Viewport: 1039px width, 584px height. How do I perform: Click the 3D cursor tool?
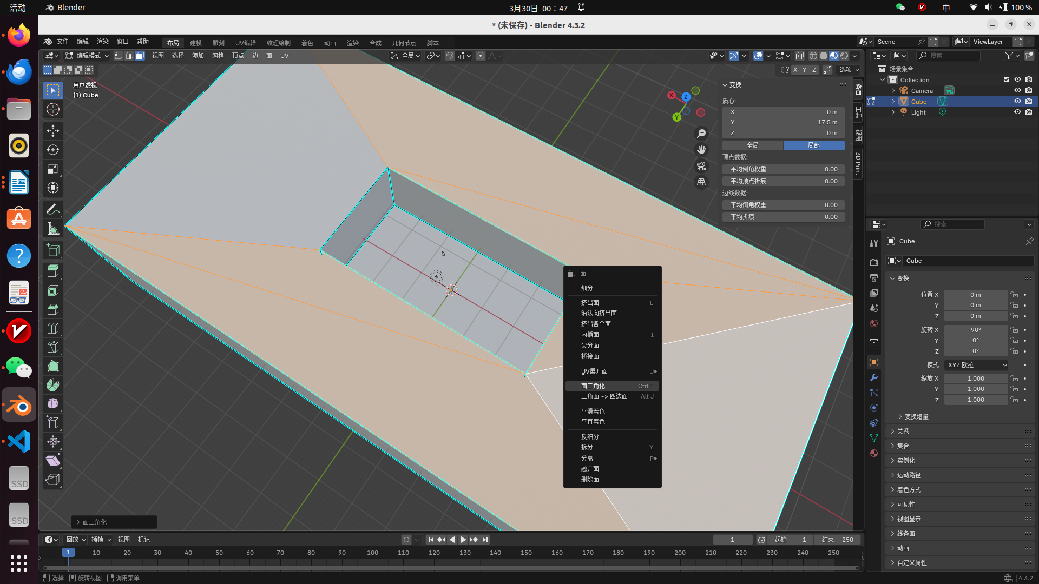[53, 109]
